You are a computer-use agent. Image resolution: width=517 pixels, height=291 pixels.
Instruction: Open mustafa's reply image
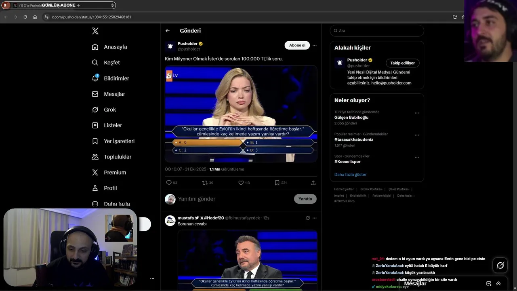(x=247, y=260)
